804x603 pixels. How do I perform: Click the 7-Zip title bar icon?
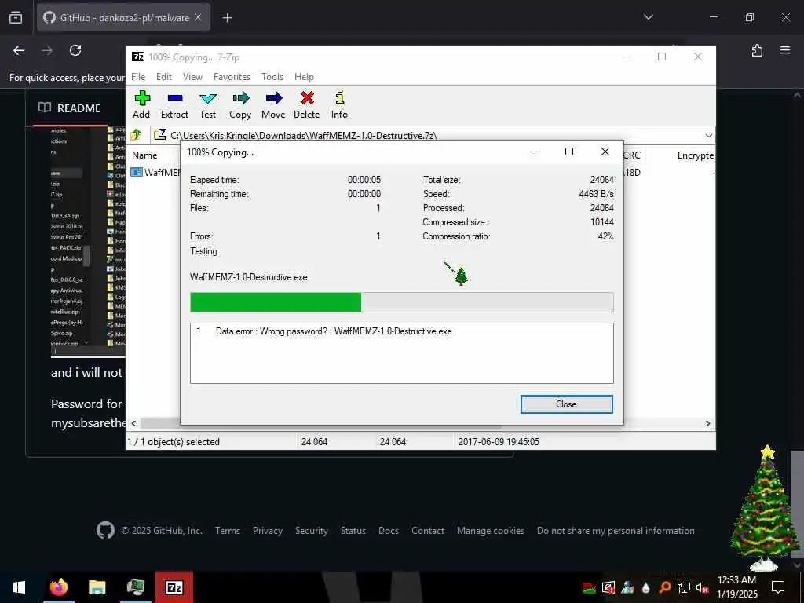click(x=138, y=57)
